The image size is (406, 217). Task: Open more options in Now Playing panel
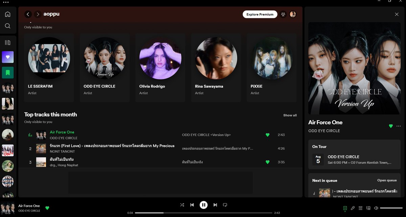pyautogui.click(x=399, y=126)
